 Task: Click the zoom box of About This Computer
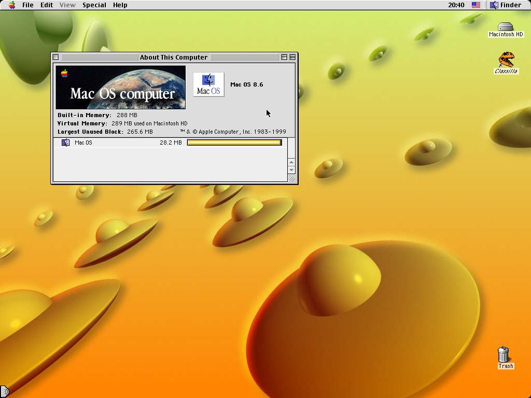click(x=284, y=57)
